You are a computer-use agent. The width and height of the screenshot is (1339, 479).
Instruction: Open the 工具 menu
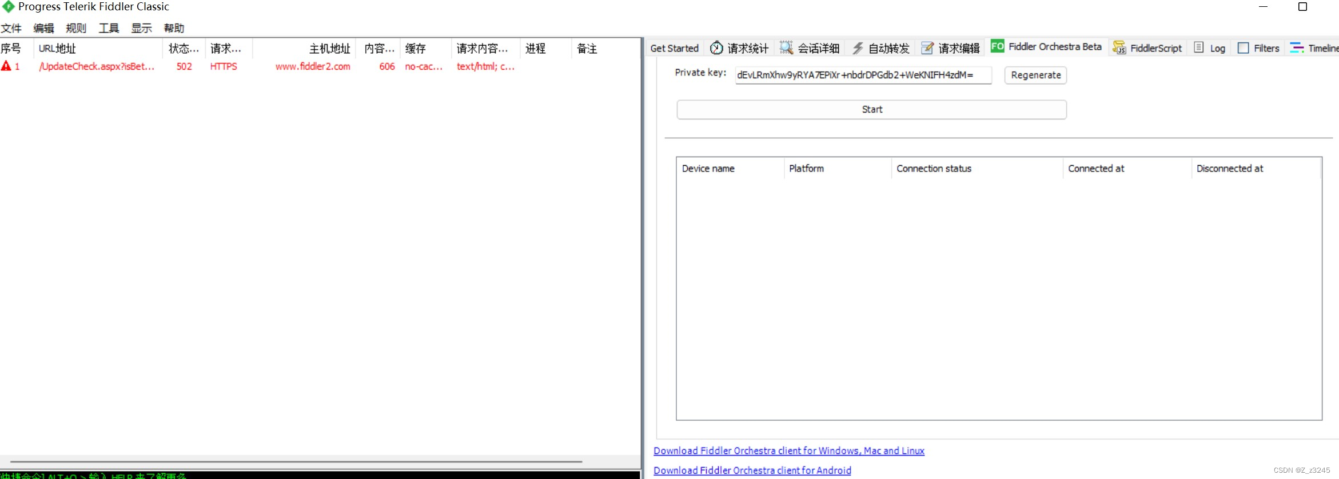click(109, 28)
